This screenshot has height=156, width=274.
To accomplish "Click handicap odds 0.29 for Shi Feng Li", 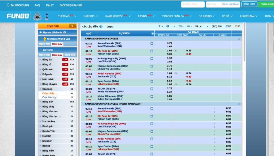I will coord(189,51).
